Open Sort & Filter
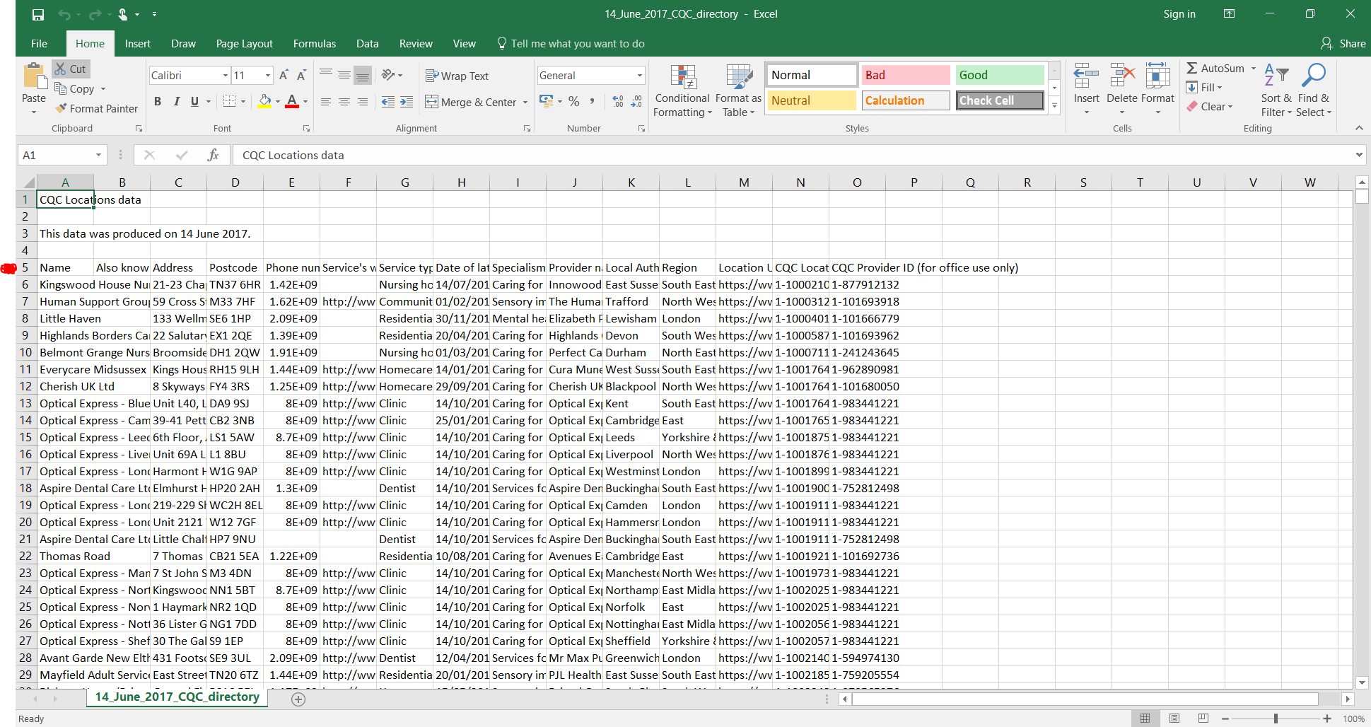 point(1276,91)
